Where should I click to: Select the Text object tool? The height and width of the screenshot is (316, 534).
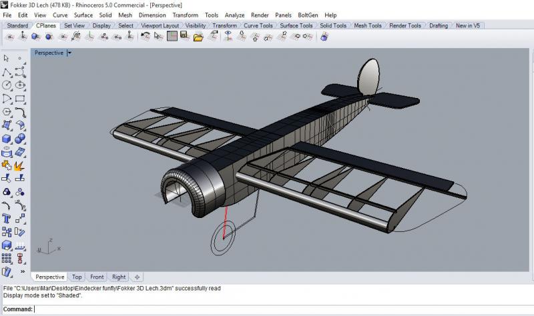click(x=7, y=219)
